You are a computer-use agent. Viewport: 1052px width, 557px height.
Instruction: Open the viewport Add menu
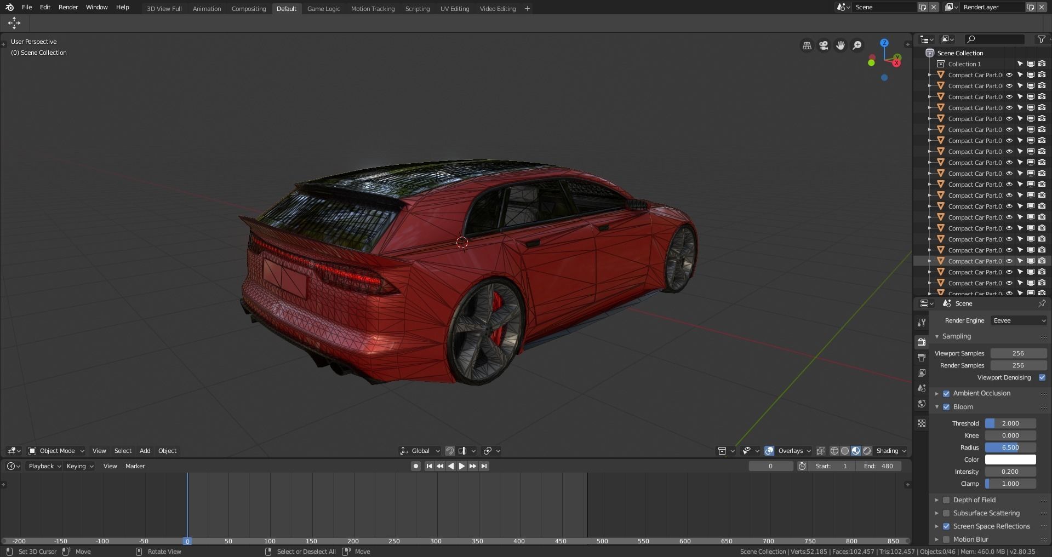(x=145, y=451)
